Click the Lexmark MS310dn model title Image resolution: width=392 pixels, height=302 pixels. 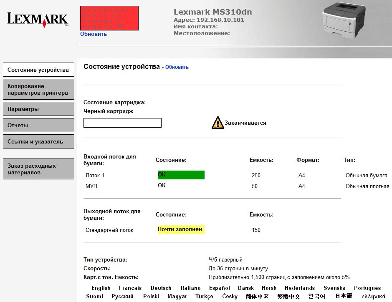(x=213, y=12)
